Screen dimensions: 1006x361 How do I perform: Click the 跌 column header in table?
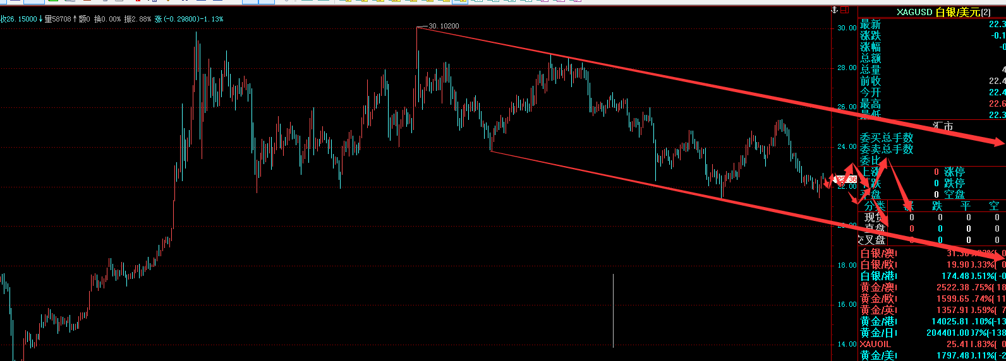coord(937,206)
